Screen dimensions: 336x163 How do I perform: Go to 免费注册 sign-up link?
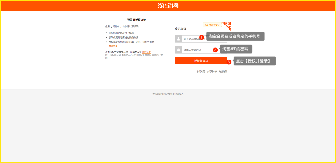[223, 71]
